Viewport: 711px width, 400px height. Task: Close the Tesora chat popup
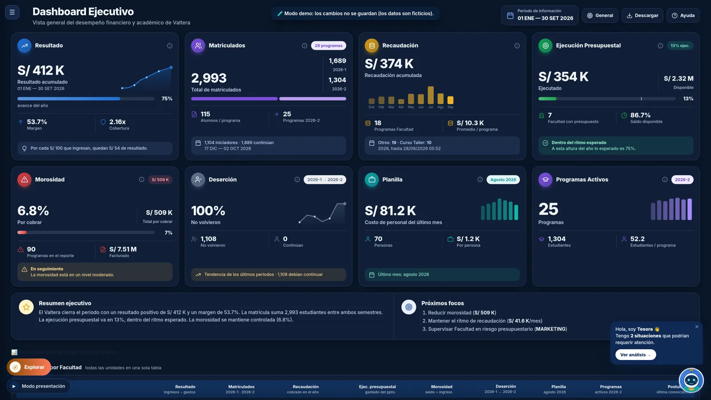[697, 327]
